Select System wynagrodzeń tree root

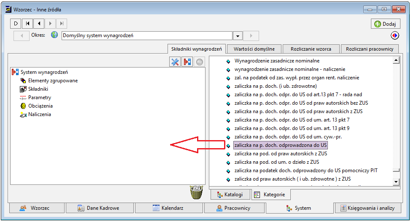pyautogui.click(x=44, y=72)
